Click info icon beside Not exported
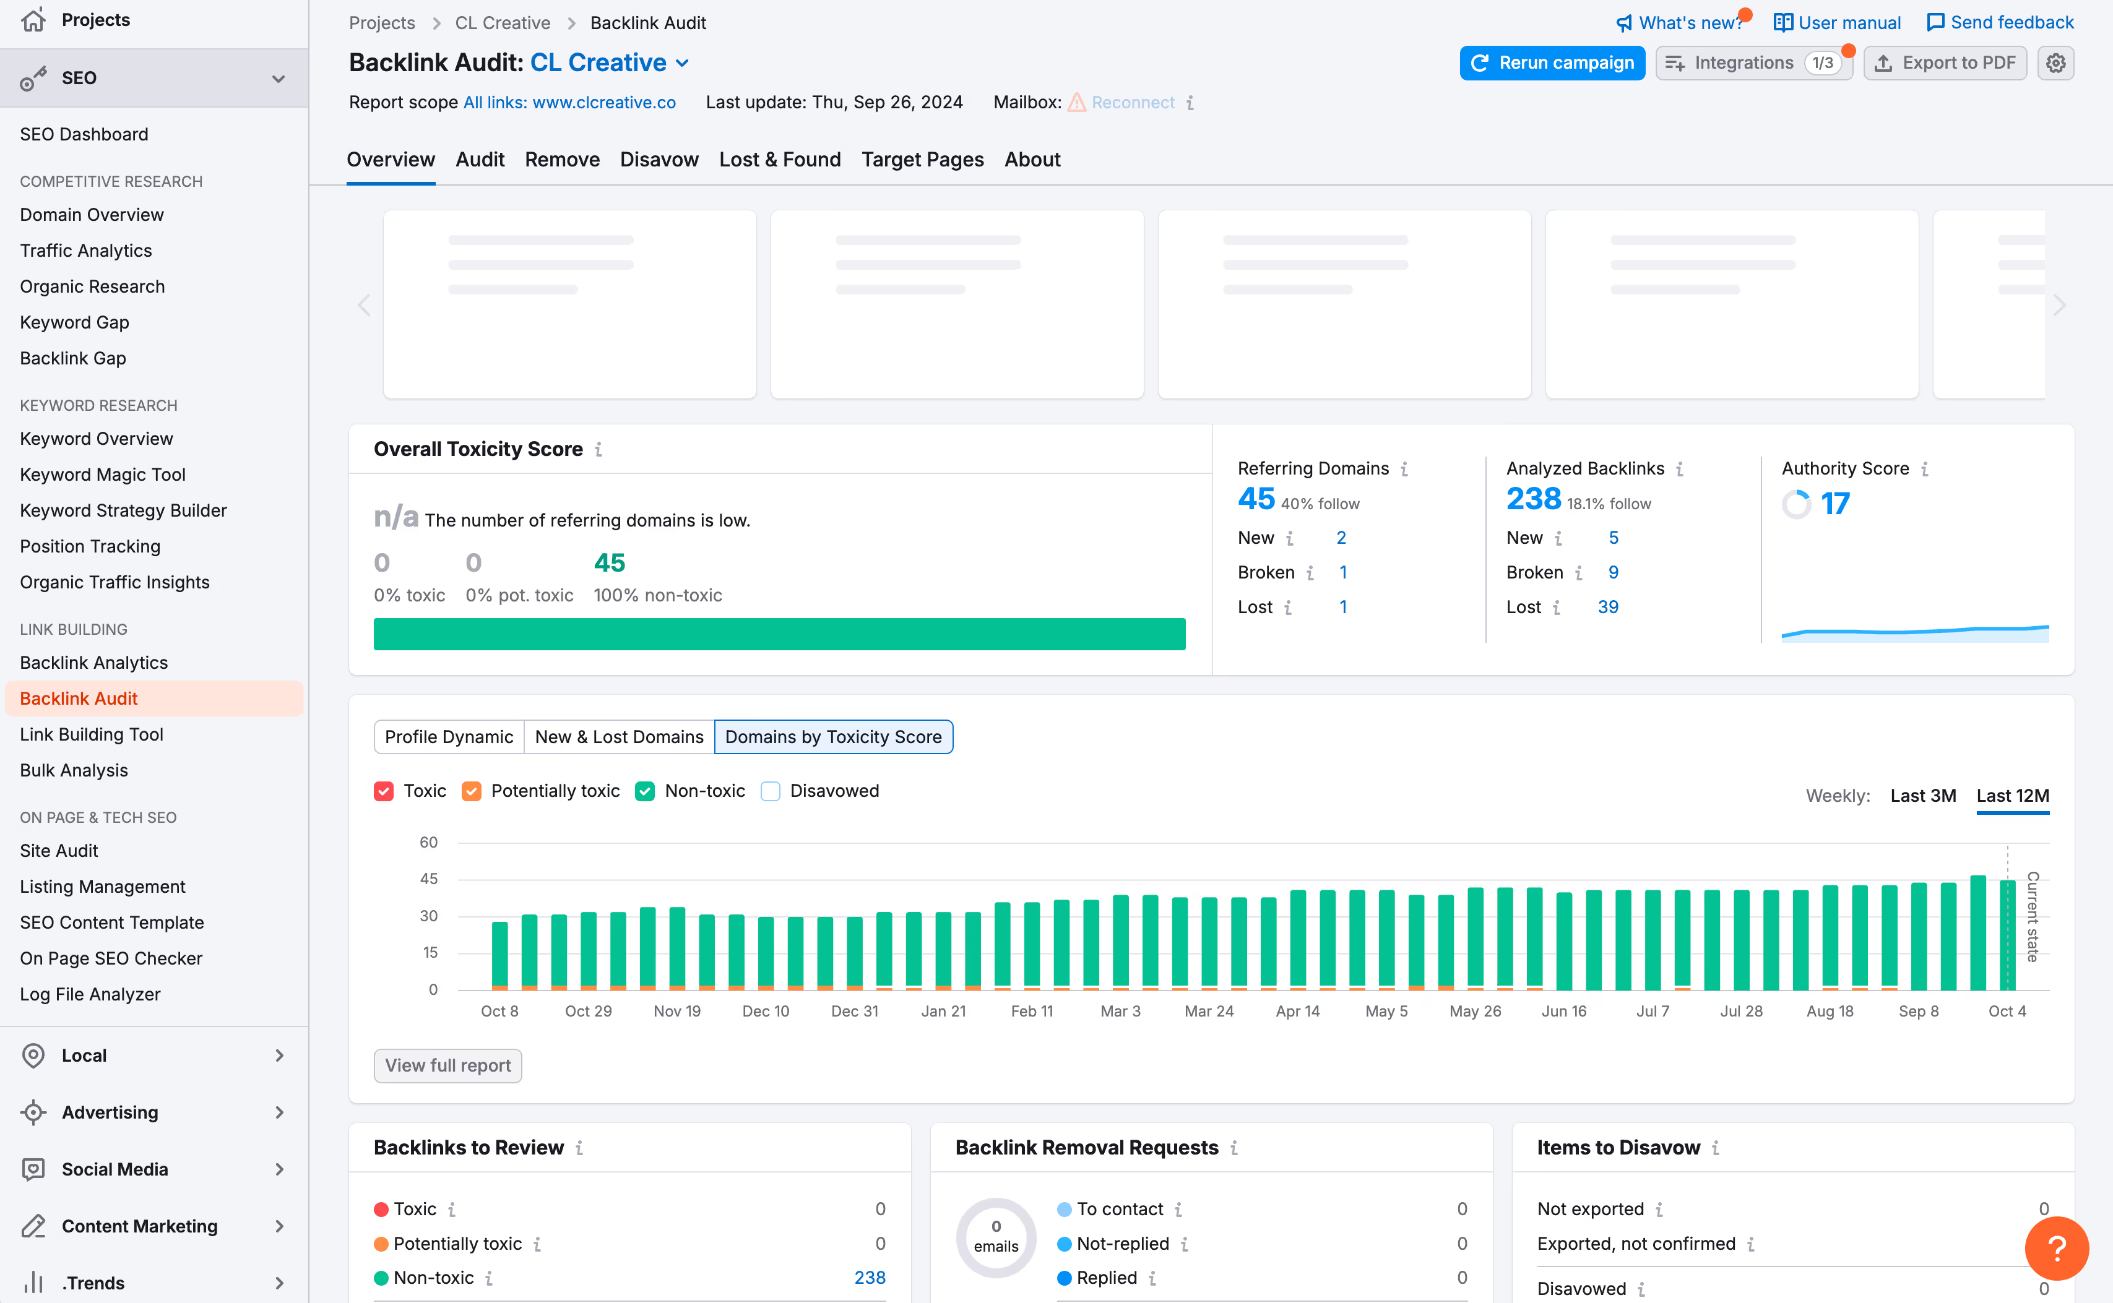Viewport: 2113px width, 1303px height. point(1659,1210)
